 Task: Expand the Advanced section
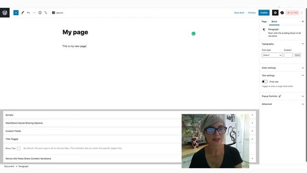point(283,104)
